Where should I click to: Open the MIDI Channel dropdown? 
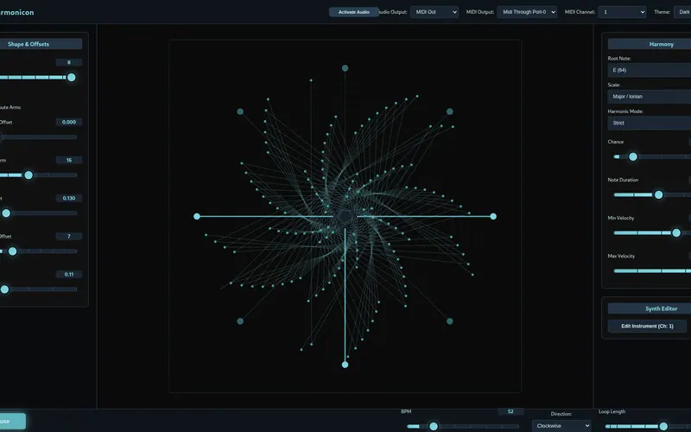pos(622,12)
